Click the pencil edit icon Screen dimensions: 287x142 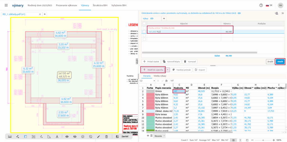click(x=98, y=137)
